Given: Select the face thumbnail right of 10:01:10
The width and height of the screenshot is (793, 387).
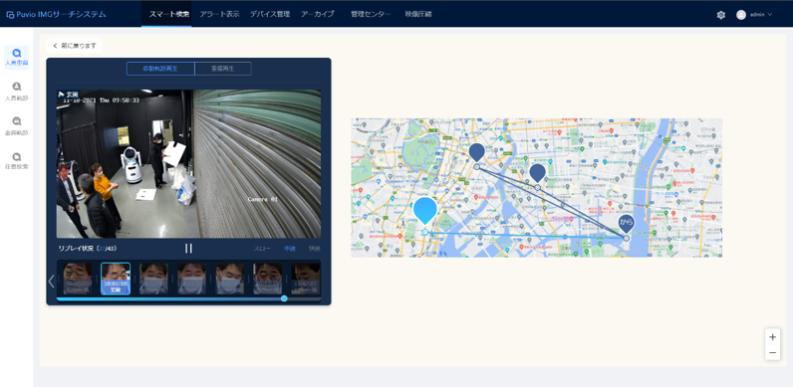Looking at the screenshot, I should [x=153, y=279].
